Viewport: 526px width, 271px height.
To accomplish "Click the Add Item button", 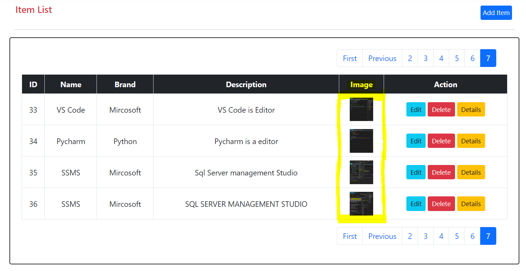I will pos(496,13).
